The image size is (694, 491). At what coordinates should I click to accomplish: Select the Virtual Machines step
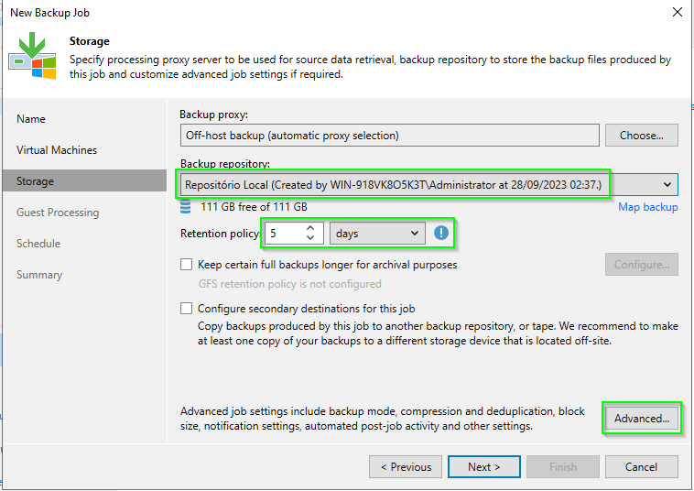tap(57, 150)
